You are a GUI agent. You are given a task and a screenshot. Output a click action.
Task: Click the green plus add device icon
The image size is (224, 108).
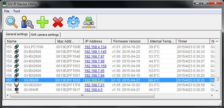coord(43,22)
